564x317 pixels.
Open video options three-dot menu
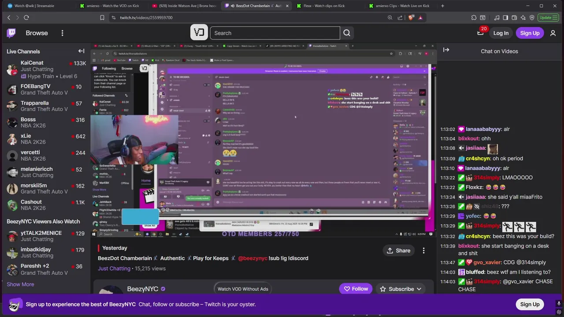[x=423, y=251]
